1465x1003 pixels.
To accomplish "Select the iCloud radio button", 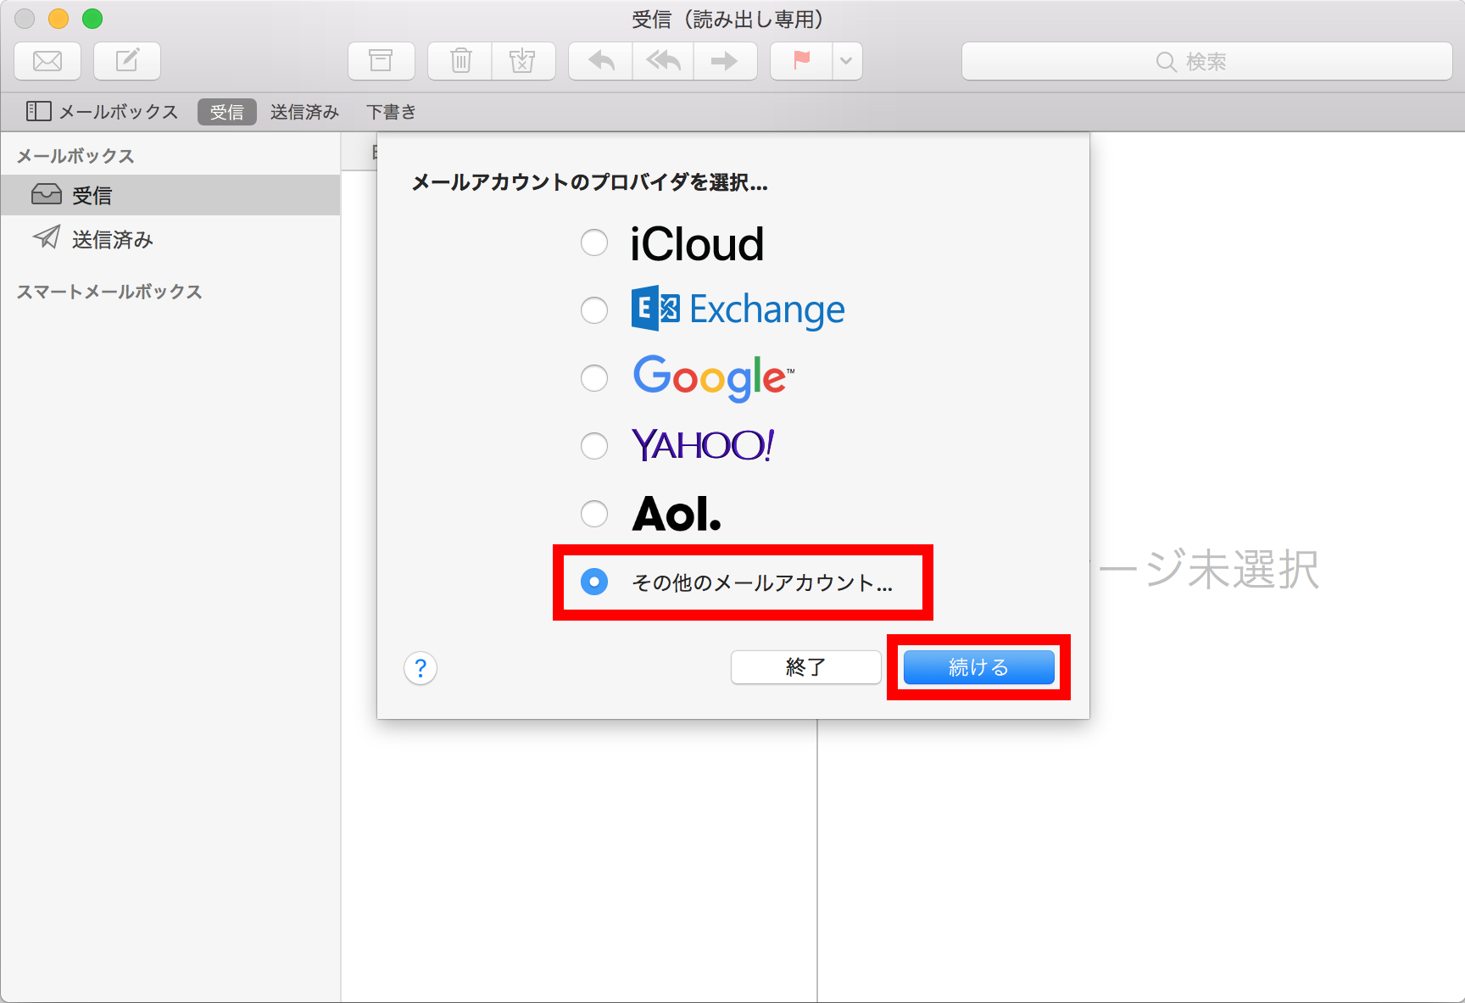I will (594, 242).
